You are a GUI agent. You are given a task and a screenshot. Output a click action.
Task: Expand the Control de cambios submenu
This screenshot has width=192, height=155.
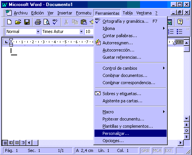pyautogui.click(x=164, y=68)
